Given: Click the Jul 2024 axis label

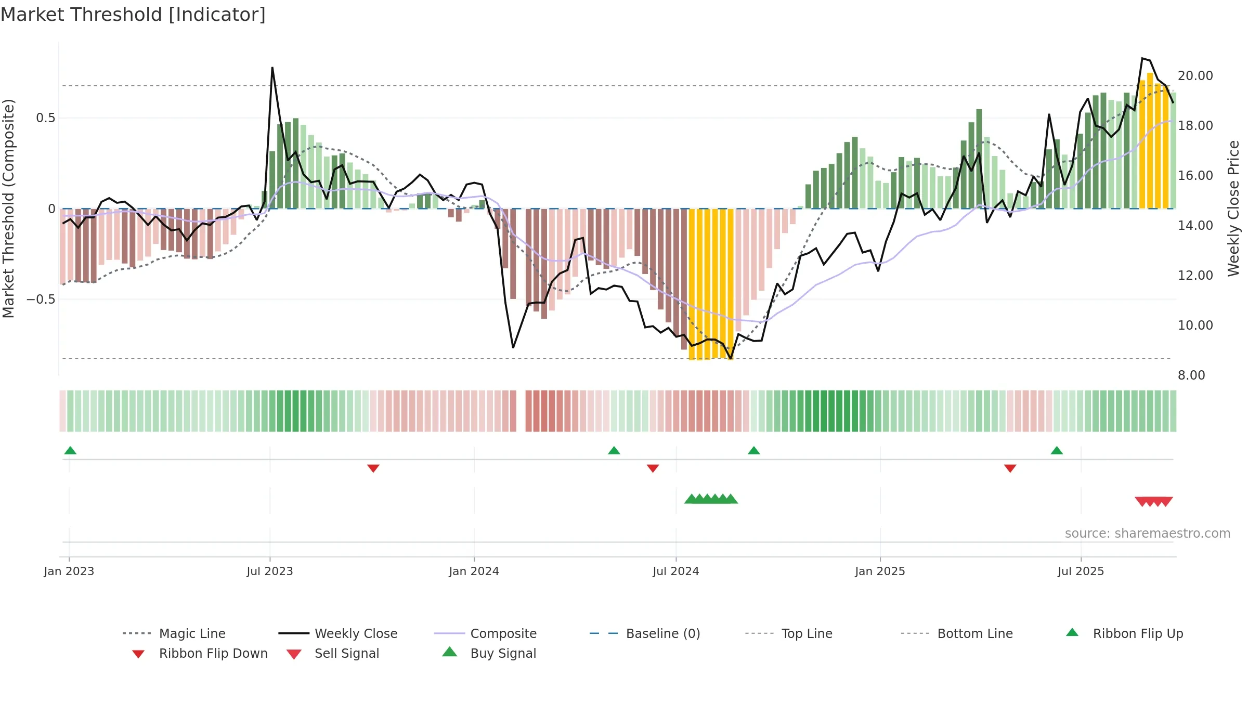Looking at the screenshot, I should coord(676,571).
